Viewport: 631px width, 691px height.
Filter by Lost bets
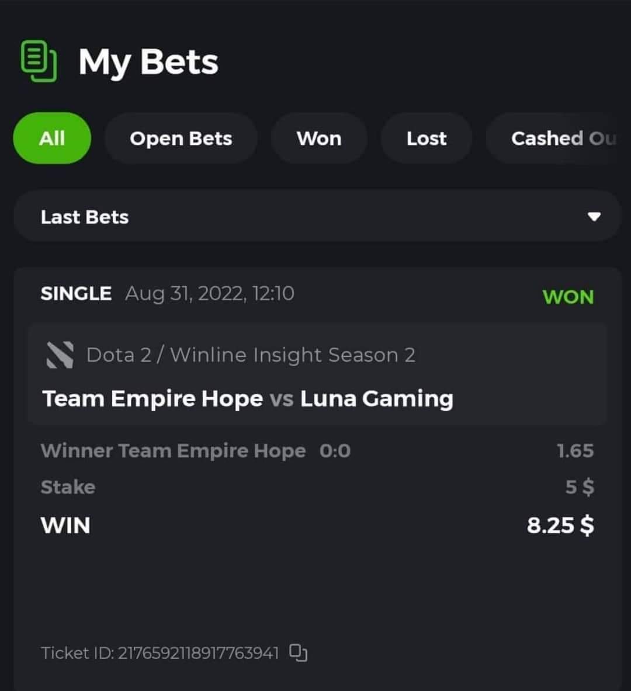tap(427, 138)
